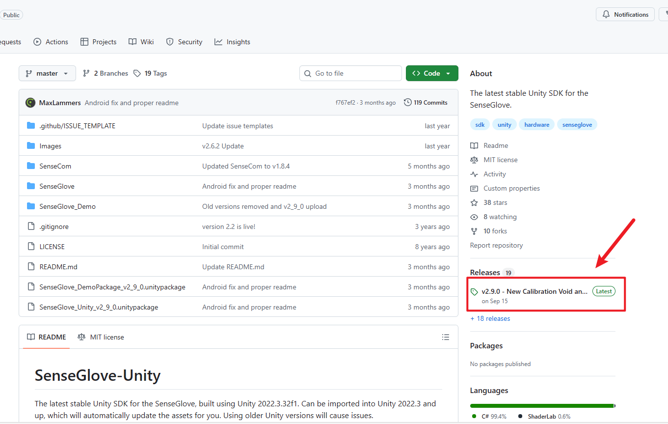Open SenseGlove_Unity_v2_9_0.unitypackage file
This screenshot has width=668, height=424.
click(99, 307)
